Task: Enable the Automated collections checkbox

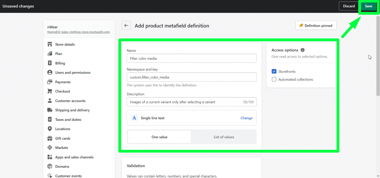Action: pos(274,79)
